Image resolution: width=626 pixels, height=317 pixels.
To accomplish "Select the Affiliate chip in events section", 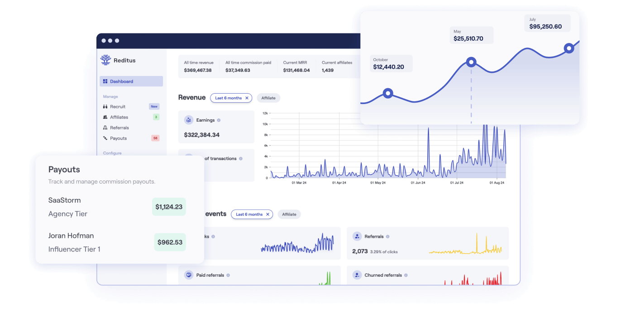I will 289,214.
